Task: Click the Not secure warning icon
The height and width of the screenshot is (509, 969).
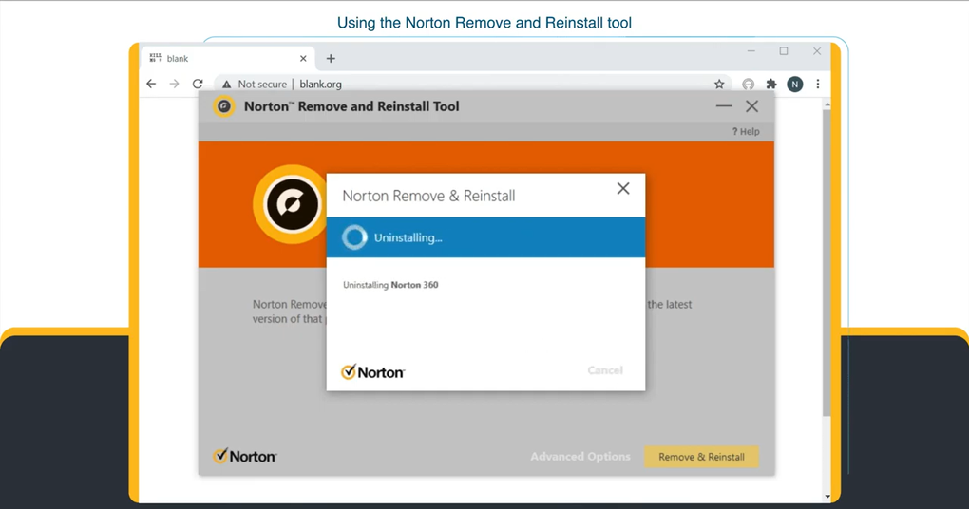Action: tap(227, 84)
